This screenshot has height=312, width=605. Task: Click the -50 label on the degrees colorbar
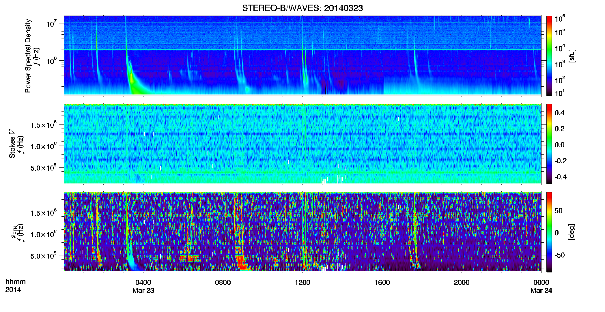[560, 255]
